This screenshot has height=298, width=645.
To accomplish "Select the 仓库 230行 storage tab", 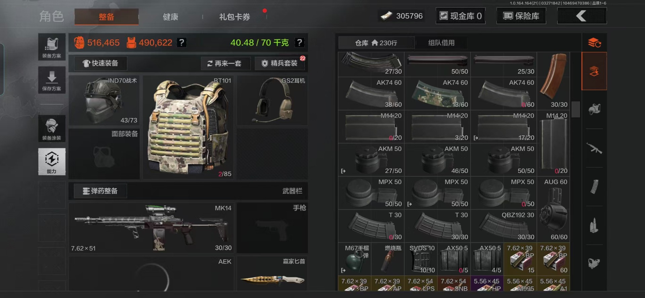I will (x=376, y=43).
